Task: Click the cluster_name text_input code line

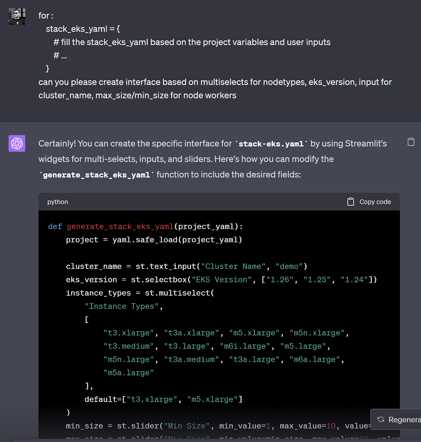Action: point(186,266)
